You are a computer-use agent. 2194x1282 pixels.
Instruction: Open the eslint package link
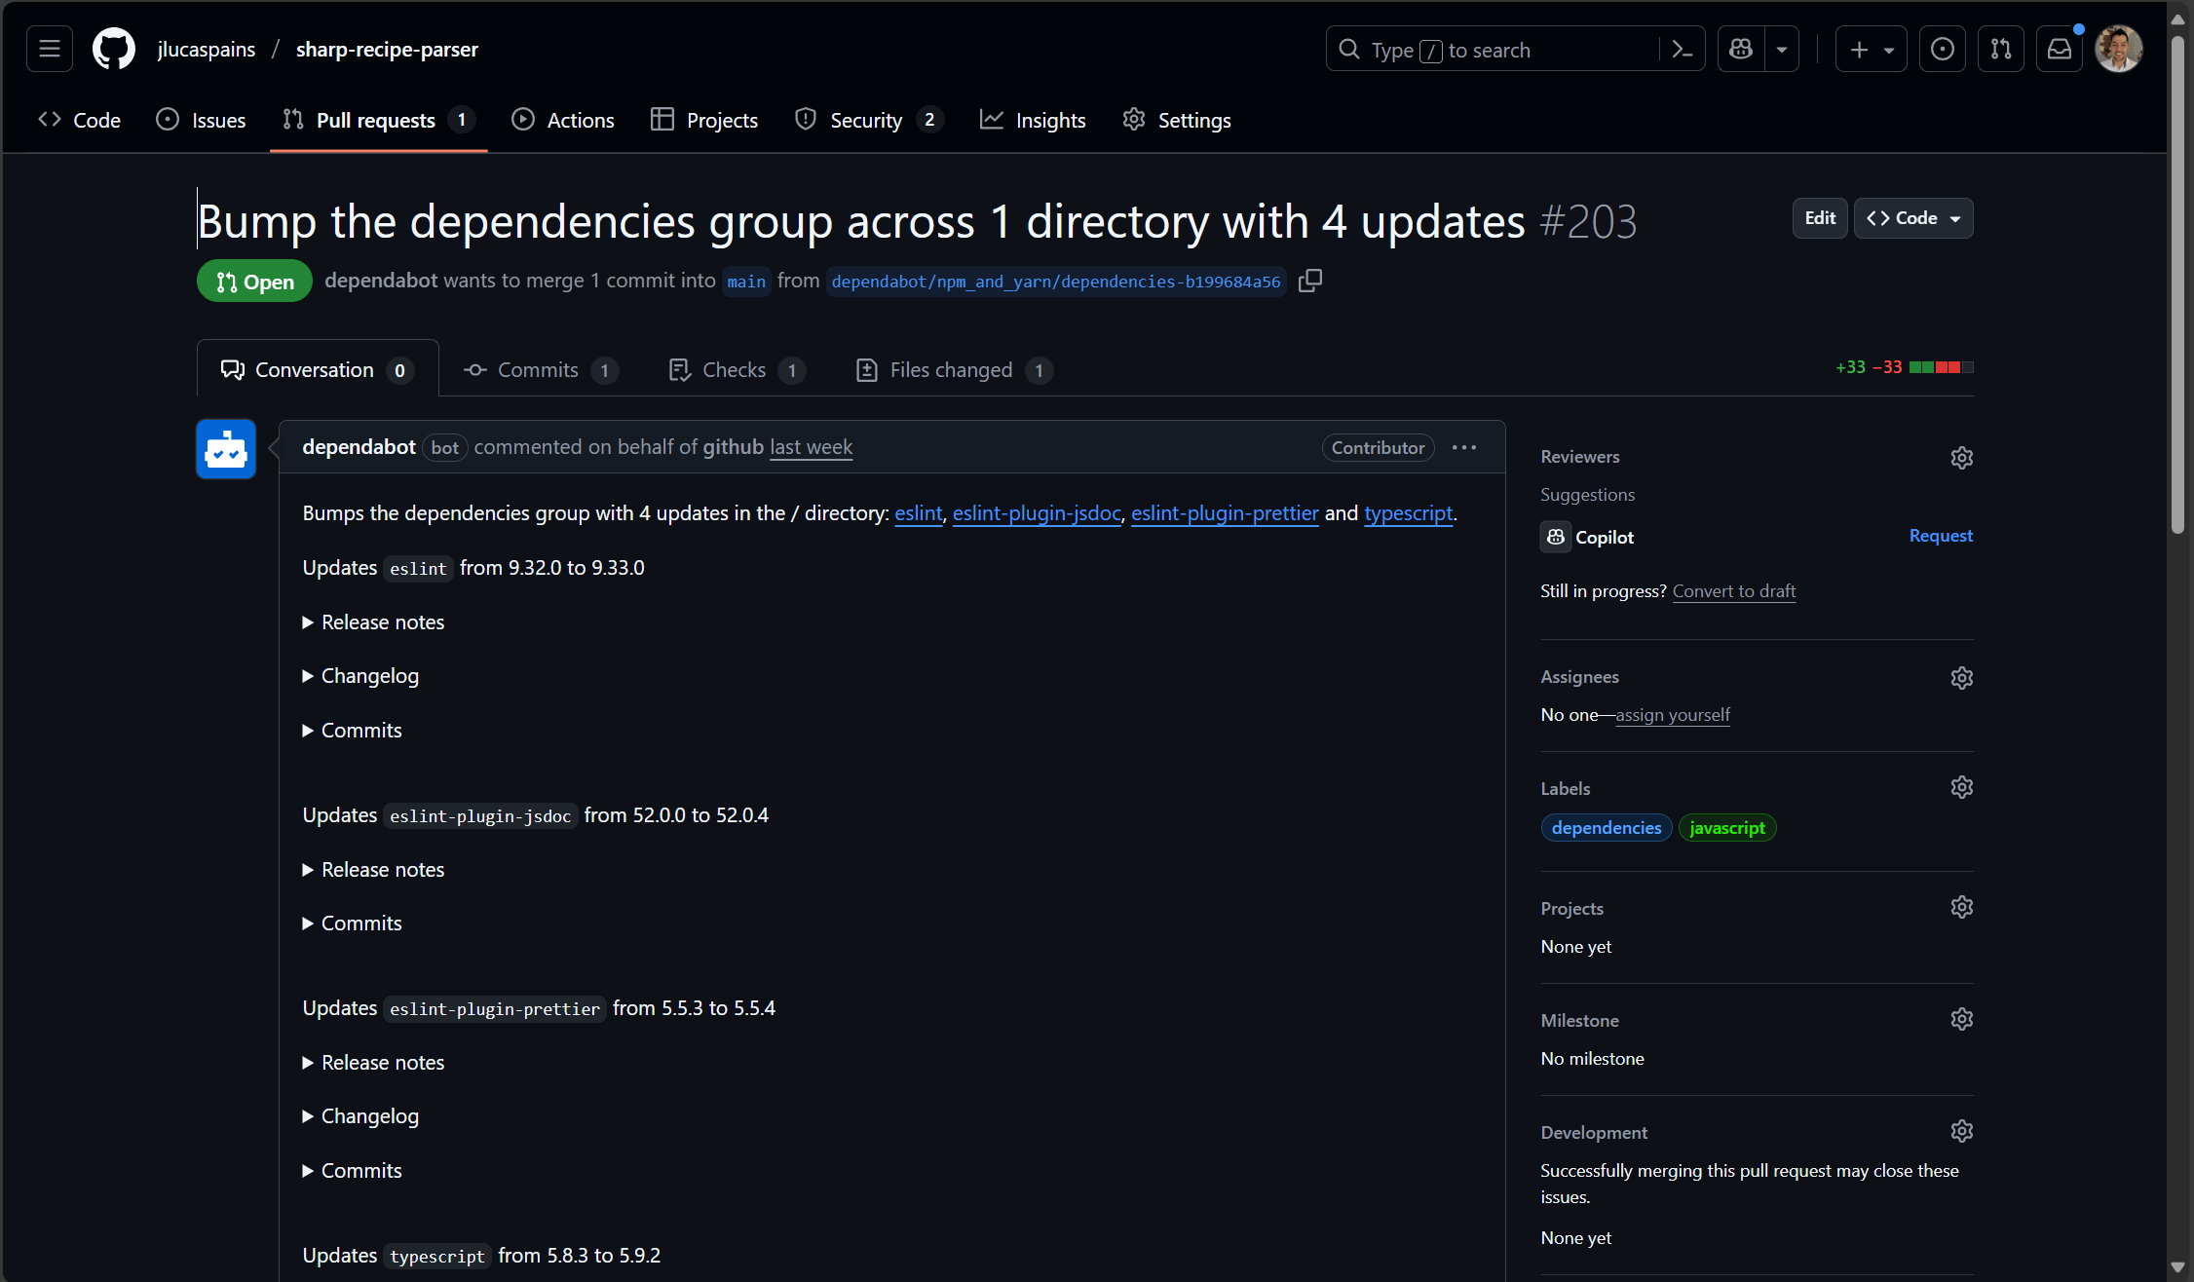tap(919, 513)
